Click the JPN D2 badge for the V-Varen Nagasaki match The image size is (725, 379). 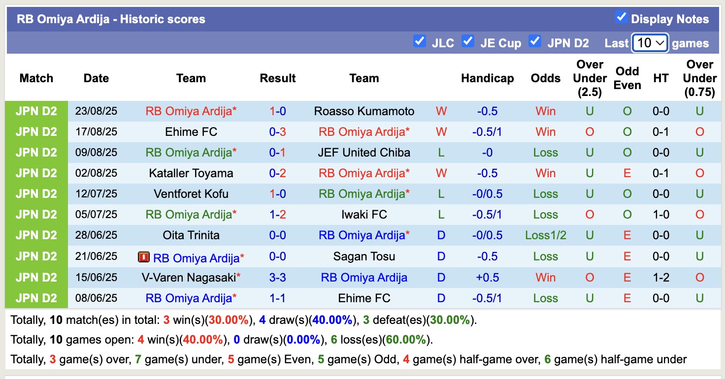(36, 277)
